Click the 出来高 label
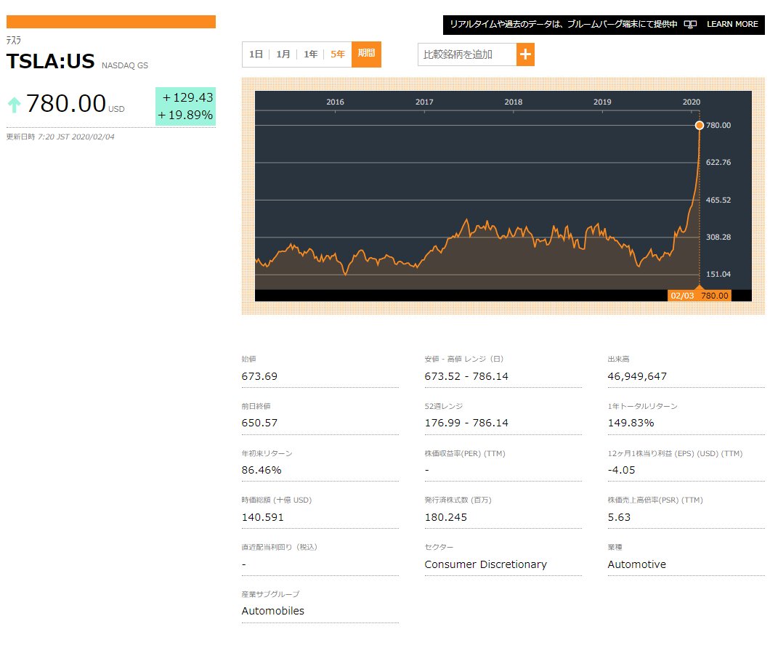The width and height of the screenshot is (770, 645). 618,360
